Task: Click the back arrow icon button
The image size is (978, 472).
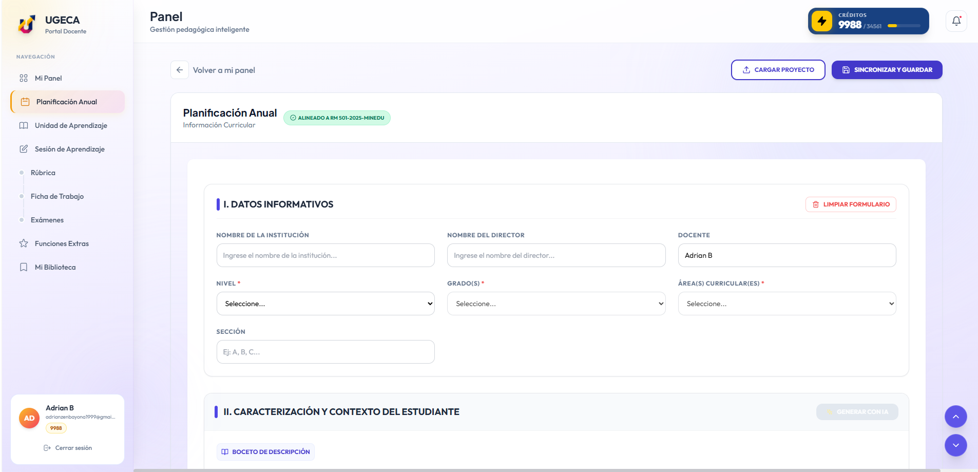Action: point(179,70)
